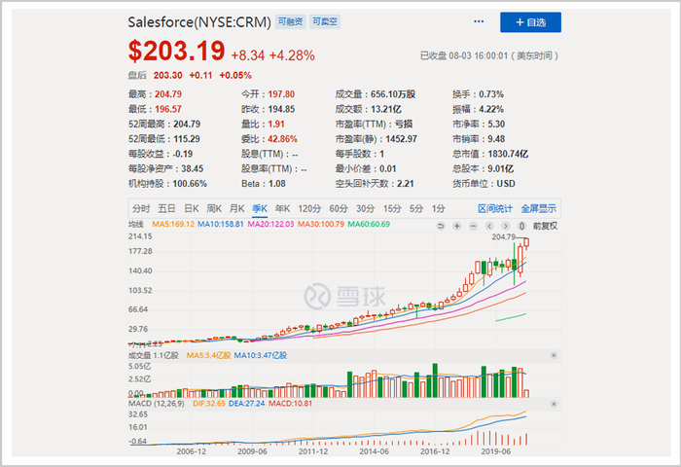The height and width of the screenshot is (467, 681).
Task: Switch to the 五日 chart tab
Action: (166, 209)
